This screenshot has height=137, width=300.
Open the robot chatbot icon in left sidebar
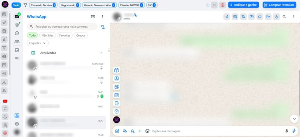tap(4, 56)
